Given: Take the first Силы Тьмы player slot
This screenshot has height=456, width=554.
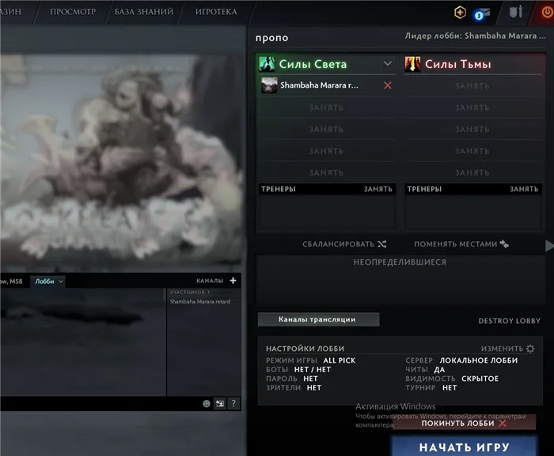Looking at the screenshot, I should [x=472, y=86].
